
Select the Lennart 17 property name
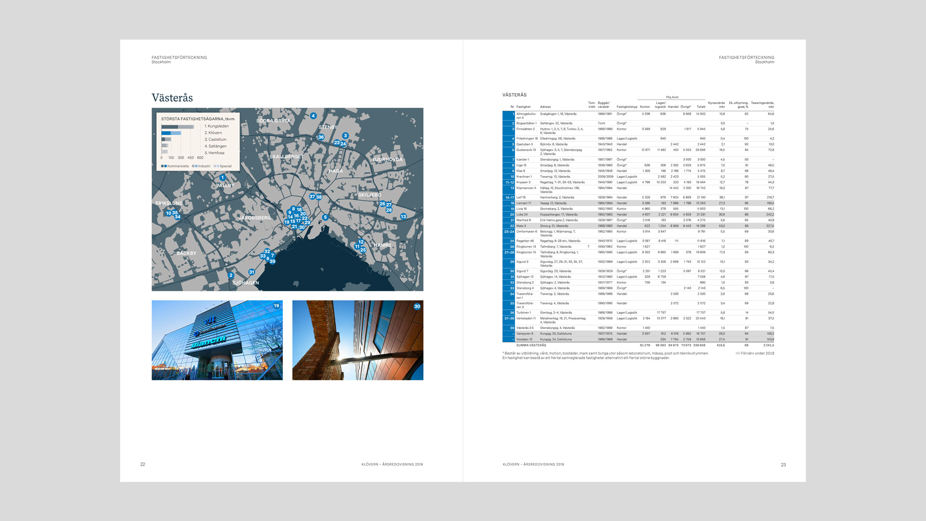[524, 203]
